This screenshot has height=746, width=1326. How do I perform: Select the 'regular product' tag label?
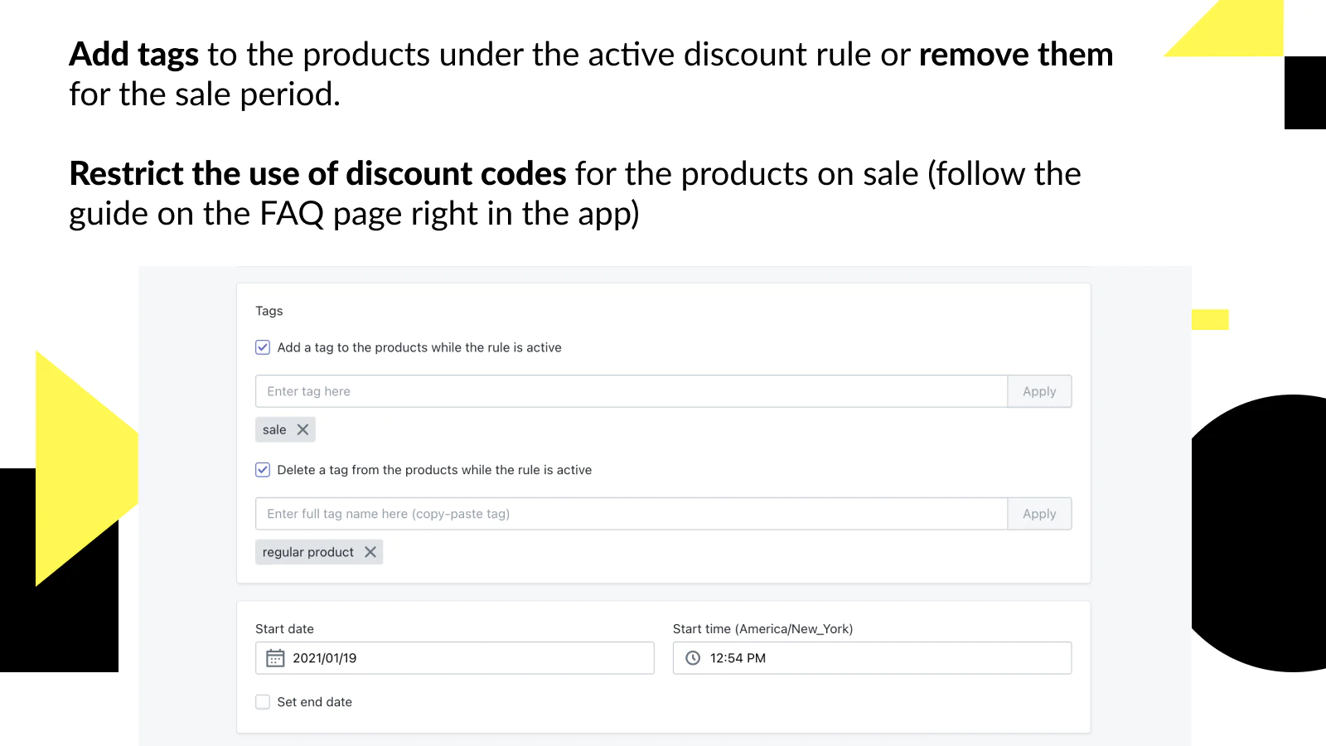[308, 552]
